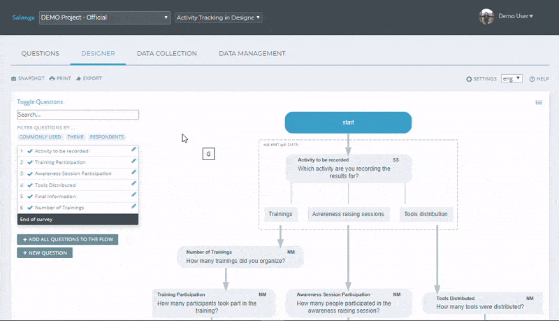Click the Activity to be recorded question name in list
559x321 pixels.
point(61,151)
